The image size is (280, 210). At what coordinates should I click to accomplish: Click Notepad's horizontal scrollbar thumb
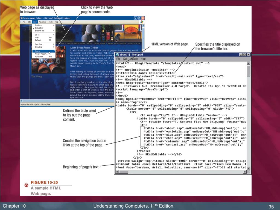pos(124,172)
